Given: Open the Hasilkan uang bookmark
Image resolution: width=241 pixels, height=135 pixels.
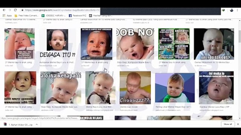Looking at the screenshot, I should [x=101, y=16].
